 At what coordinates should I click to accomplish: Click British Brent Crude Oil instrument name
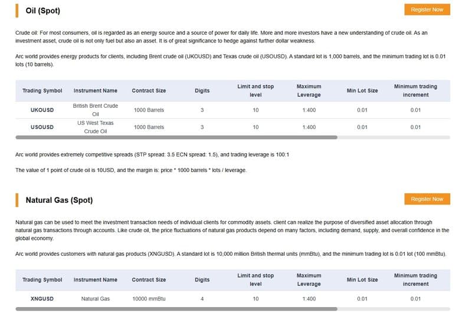tap(96, 110)
